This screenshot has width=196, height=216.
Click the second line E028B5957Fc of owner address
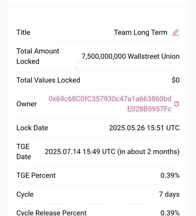coord(149,109)
